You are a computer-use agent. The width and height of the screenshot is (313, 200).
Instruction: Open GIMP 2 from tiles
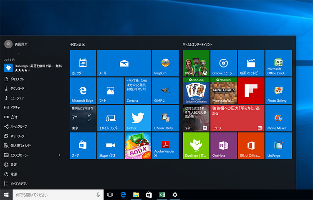pos(165,90)
